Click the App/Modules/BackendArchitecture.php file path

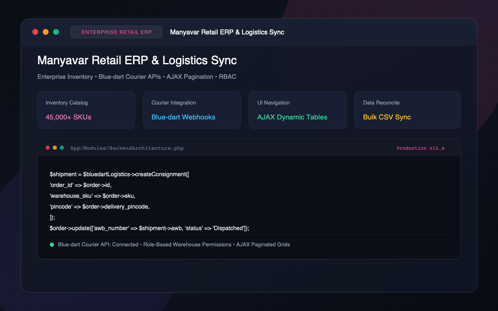click(127, 148)
